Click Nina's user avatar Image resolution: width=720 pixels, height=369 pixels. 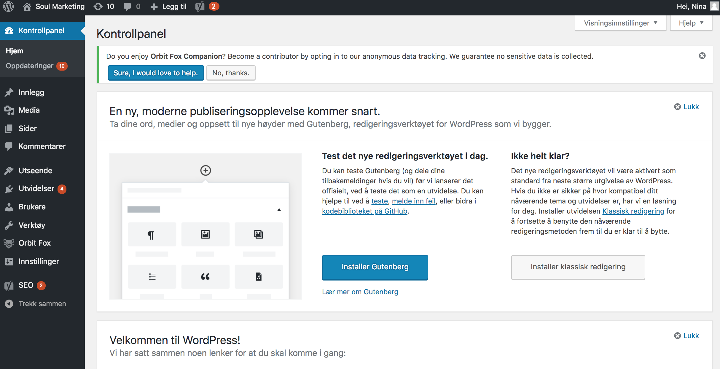tap(715, 7)
